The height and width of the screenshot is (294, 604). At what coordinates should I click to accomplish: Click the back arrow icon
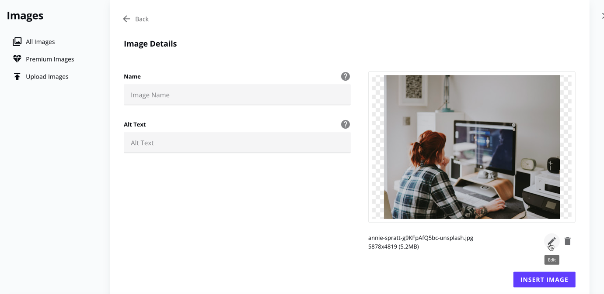(126, 19)
